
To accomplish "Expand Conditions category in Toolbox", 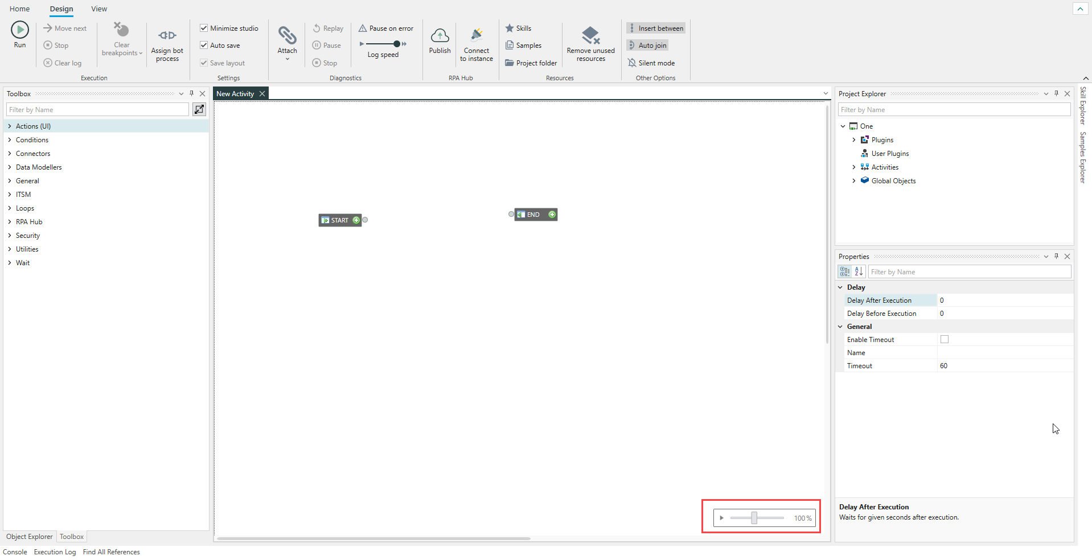I will pyautogui.click(x=10, y=140).
